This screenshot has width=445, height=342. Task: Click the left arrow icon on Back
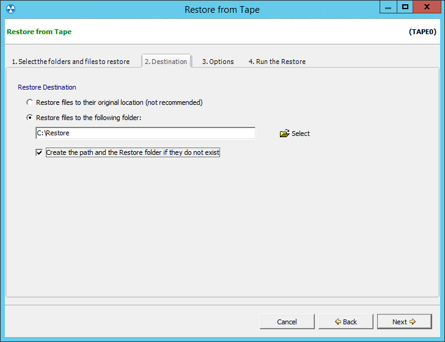click(x=338, y=322)
